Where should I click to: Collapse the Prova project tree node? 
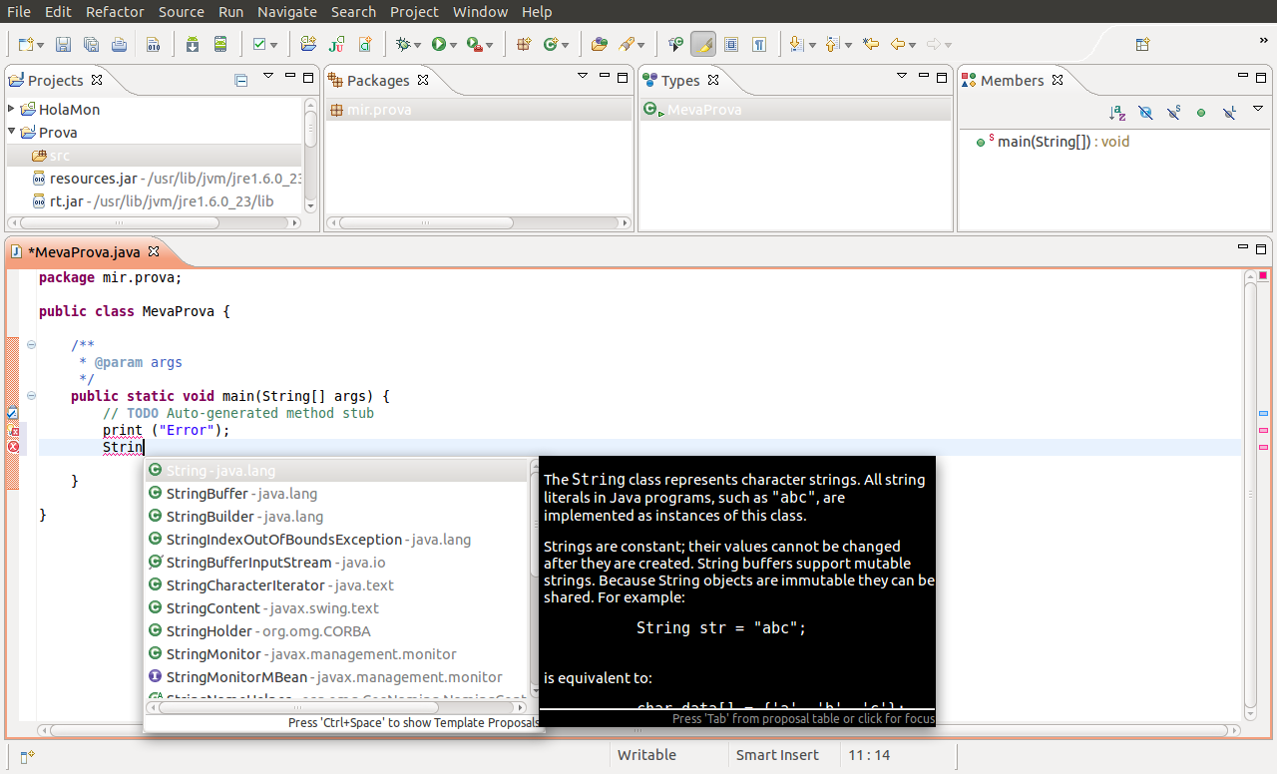click(12, 132)
